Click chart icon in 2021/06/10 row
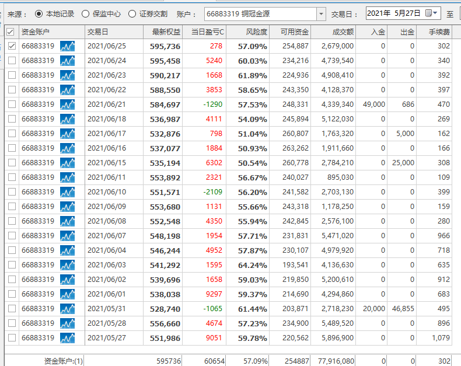461x366 pixels. coord(68,192)
